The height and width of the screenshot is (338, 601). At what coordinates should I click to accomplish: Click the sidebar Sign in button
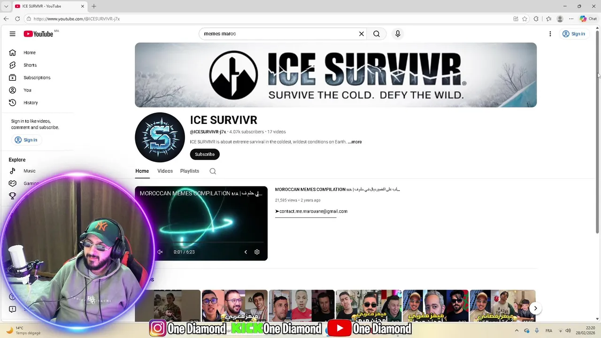(x=26, y=140)
